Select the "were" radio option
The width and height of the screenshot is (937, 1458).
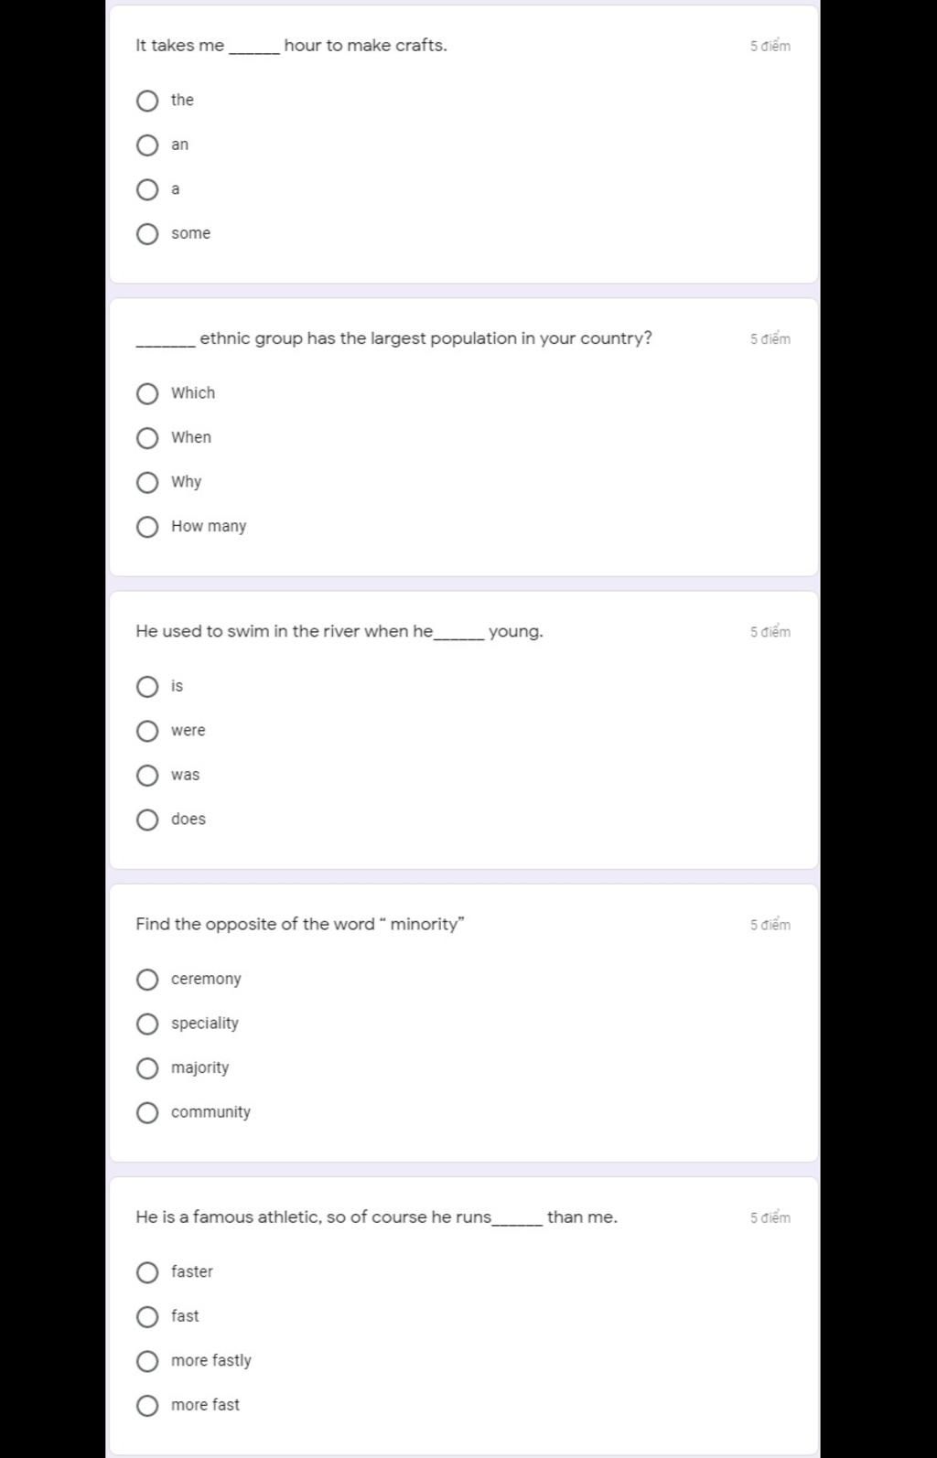coord(147,731)
